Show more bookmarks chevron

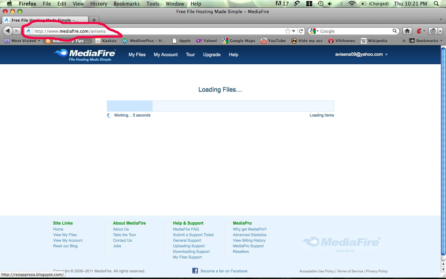coord(404,41)
